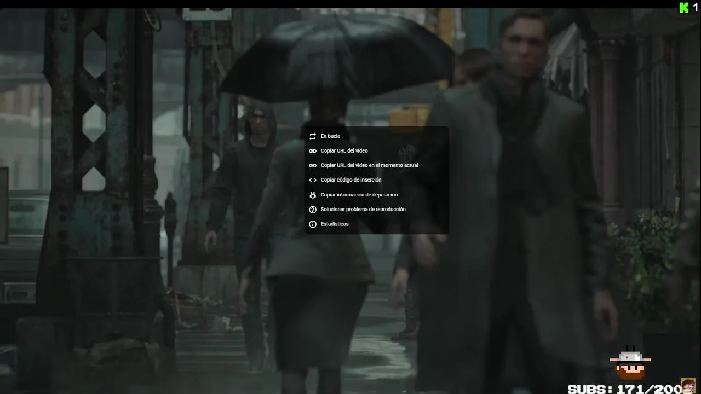Click the green Kick logo icon

tap(684, 7)
